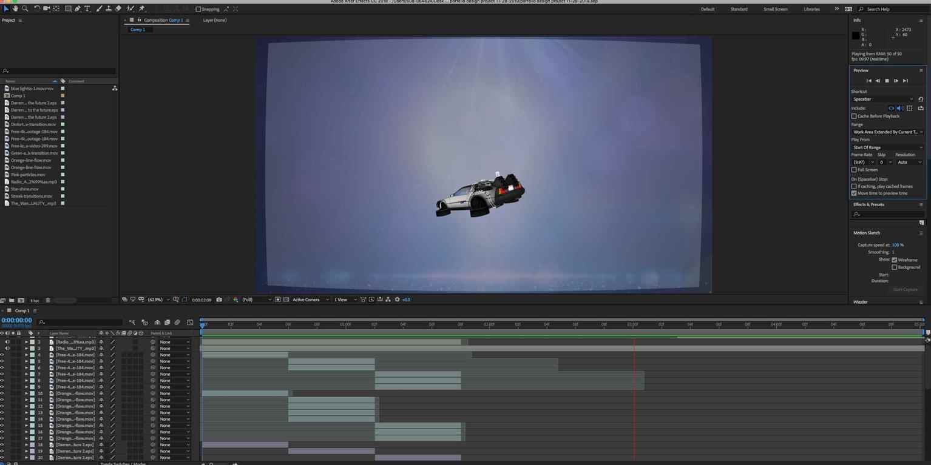This screenshot has width=931, height=465.
Task: Open the Active Camera dropdown
Action: tap(311, 299)
